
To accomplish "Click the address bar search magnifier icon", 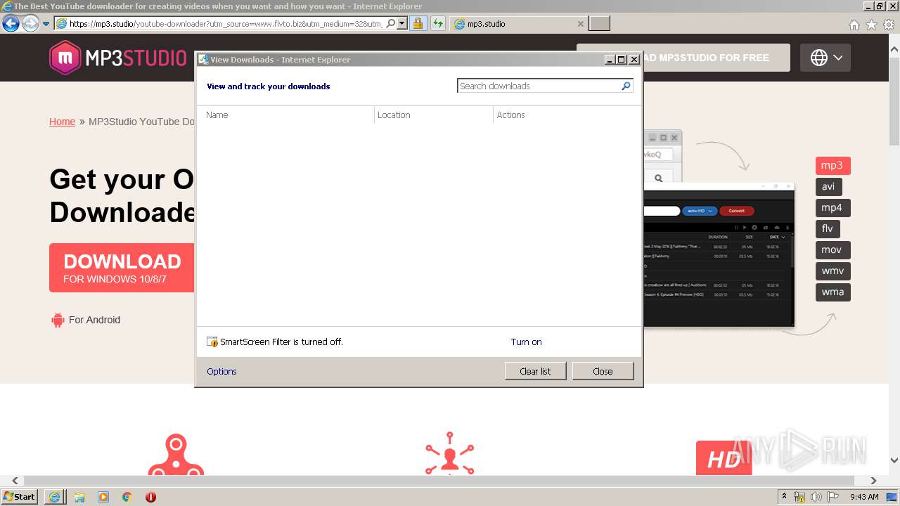I will [391, 24].
